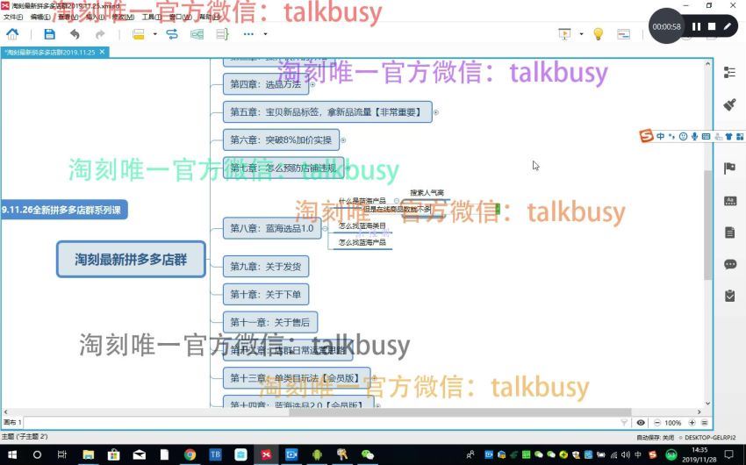The width and height of the screenshot is (746, 465).
Task: Collapse children of 第八章：蓝海选品1.0
Action: pos(325,228)
